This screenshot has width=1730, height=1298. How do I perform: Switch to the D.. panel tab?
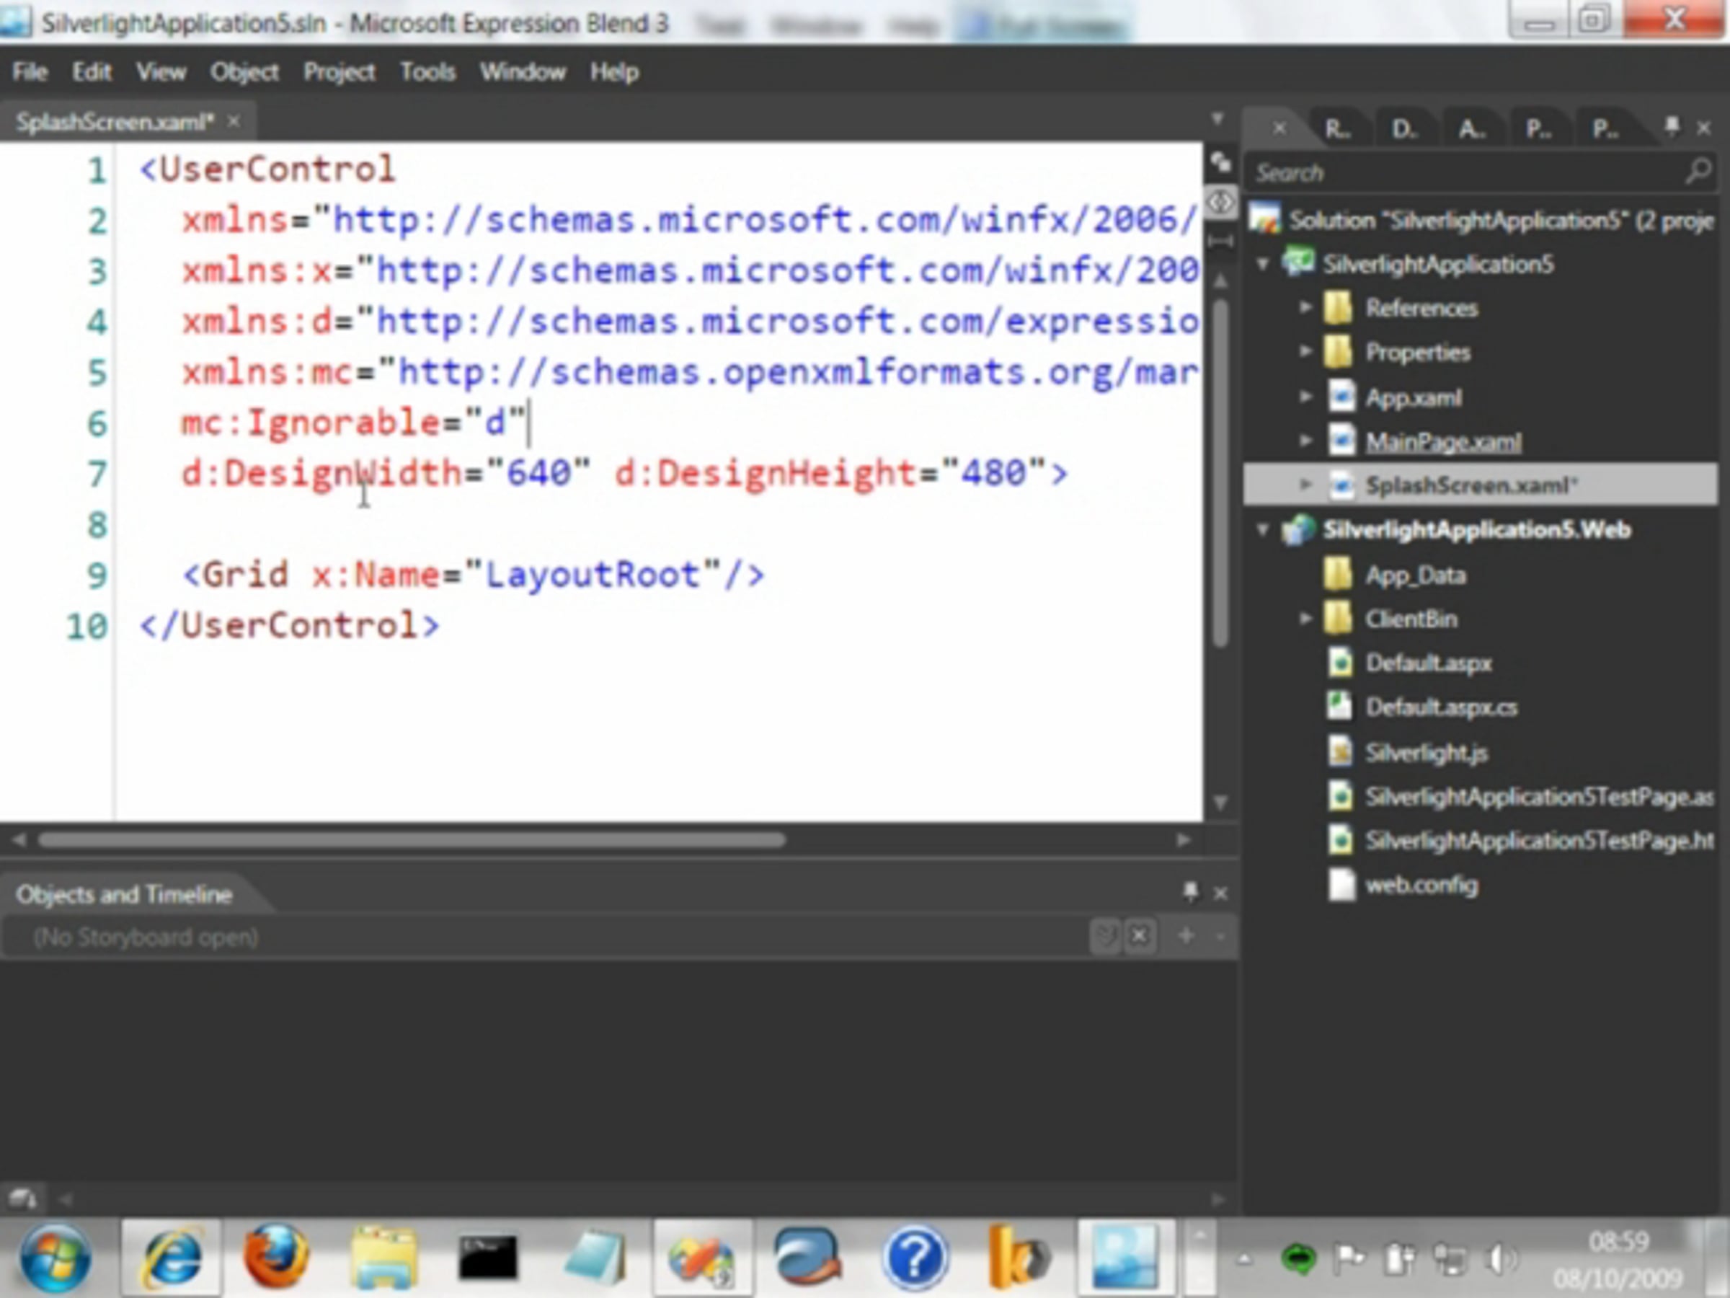tap(1404, 128)
